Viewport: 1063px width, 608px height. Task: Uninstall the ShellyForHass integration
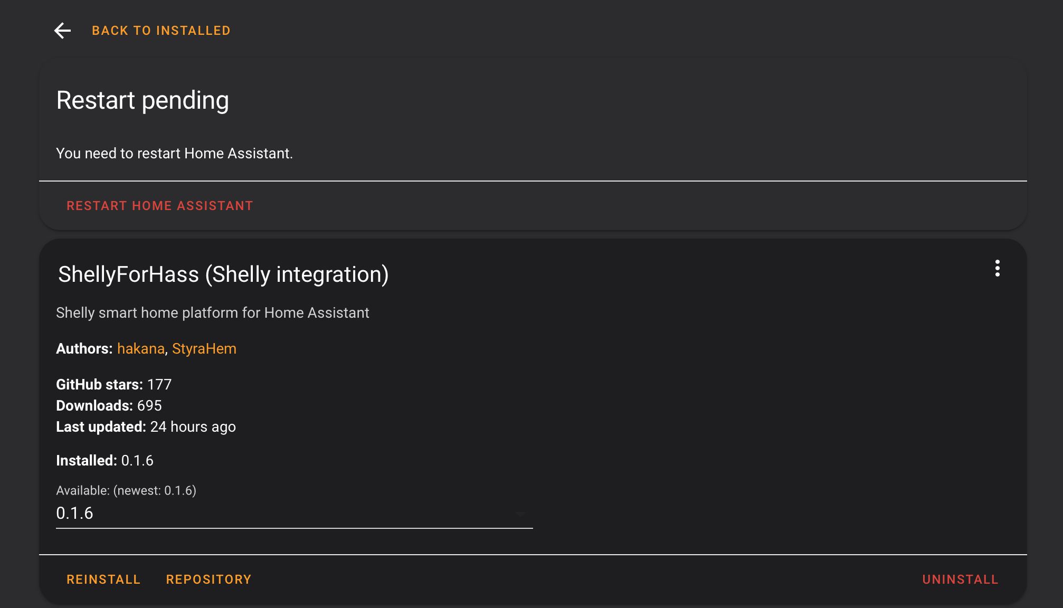pos(960,579)
